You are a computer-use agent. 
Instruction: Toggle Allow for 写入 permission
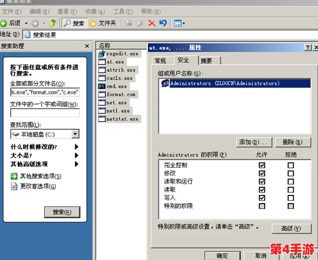click(x=262, y=198)
